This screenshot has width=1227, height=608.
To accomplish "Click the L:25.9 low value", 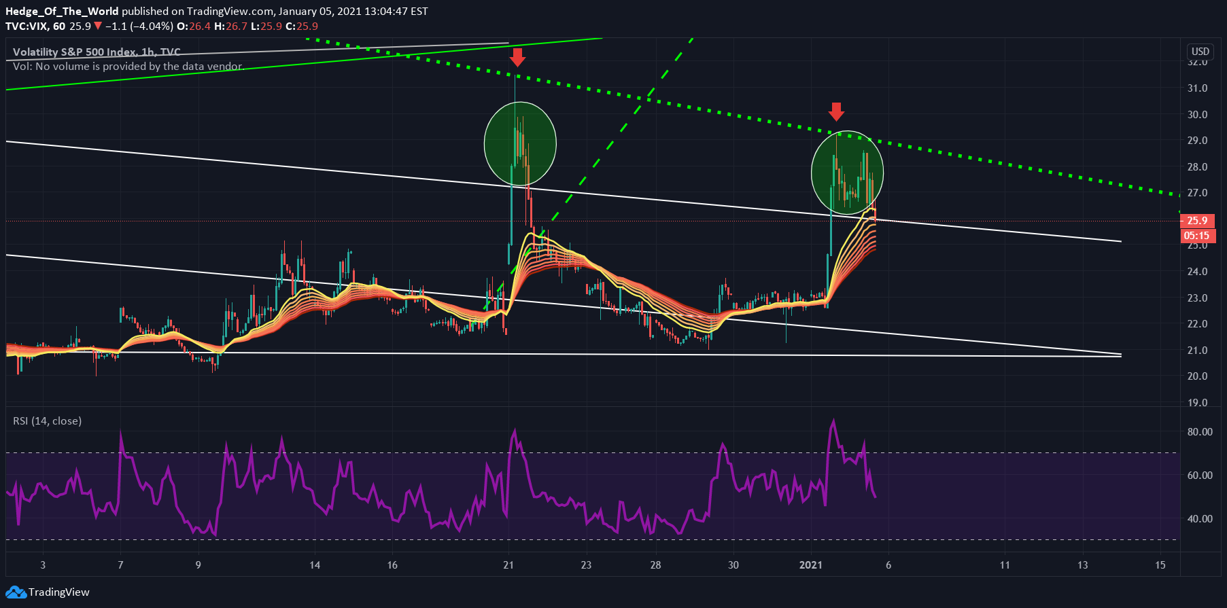I will pos(266,26).
